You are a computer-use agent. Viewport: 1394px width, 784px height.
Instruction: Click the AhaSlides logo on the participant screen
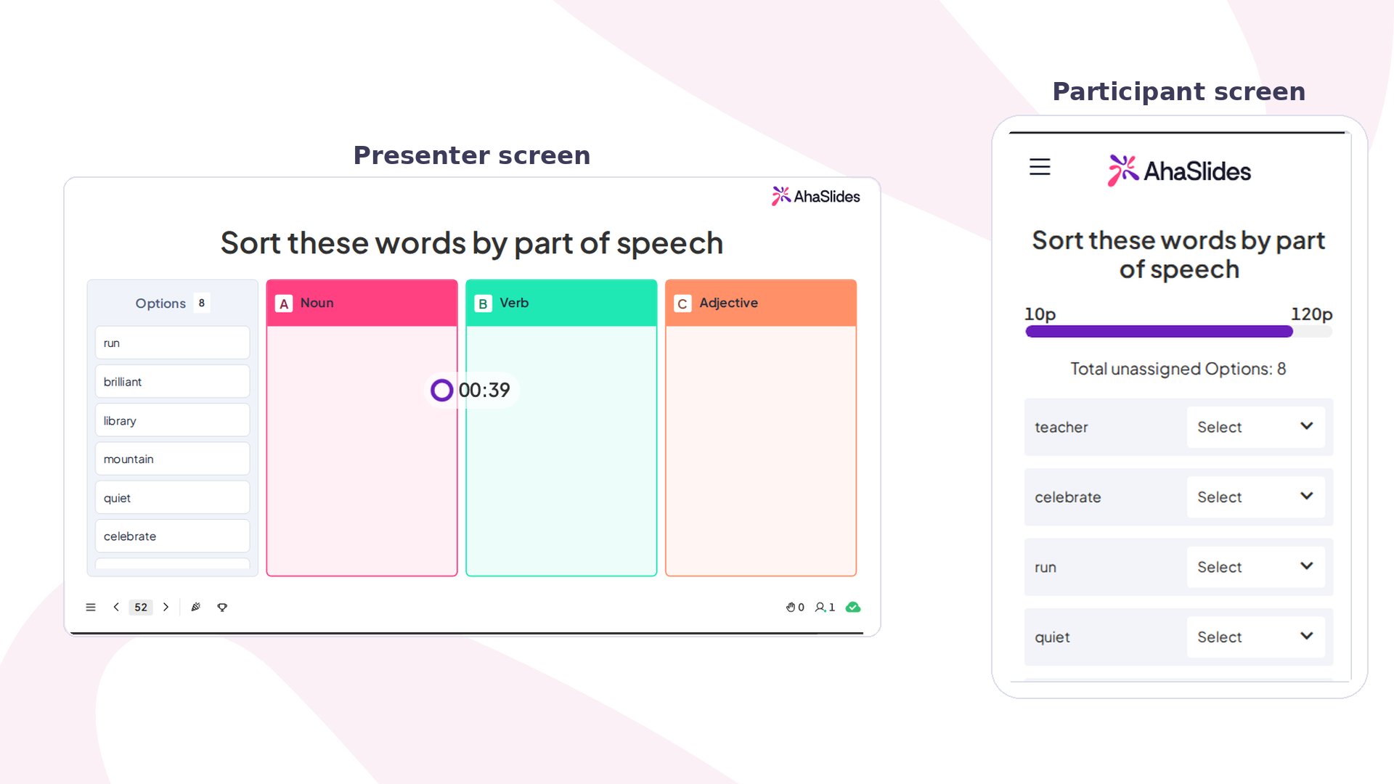[1179, 171]
